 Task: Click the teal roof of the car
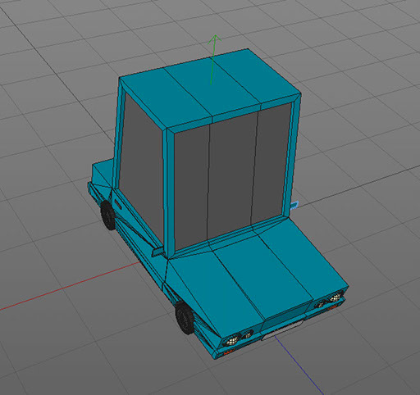point(211,88)
